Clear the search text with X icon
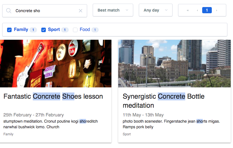 tap(81, 11)
